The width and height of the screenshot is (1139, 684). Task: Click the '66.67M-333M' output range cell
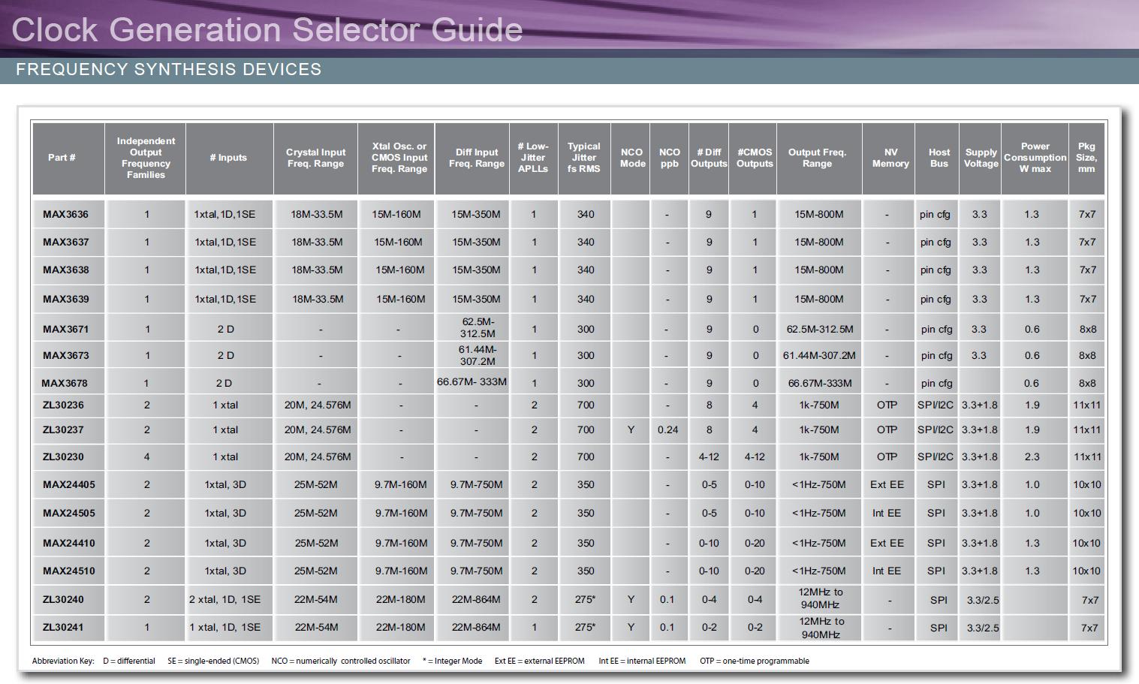coord(820,383)
